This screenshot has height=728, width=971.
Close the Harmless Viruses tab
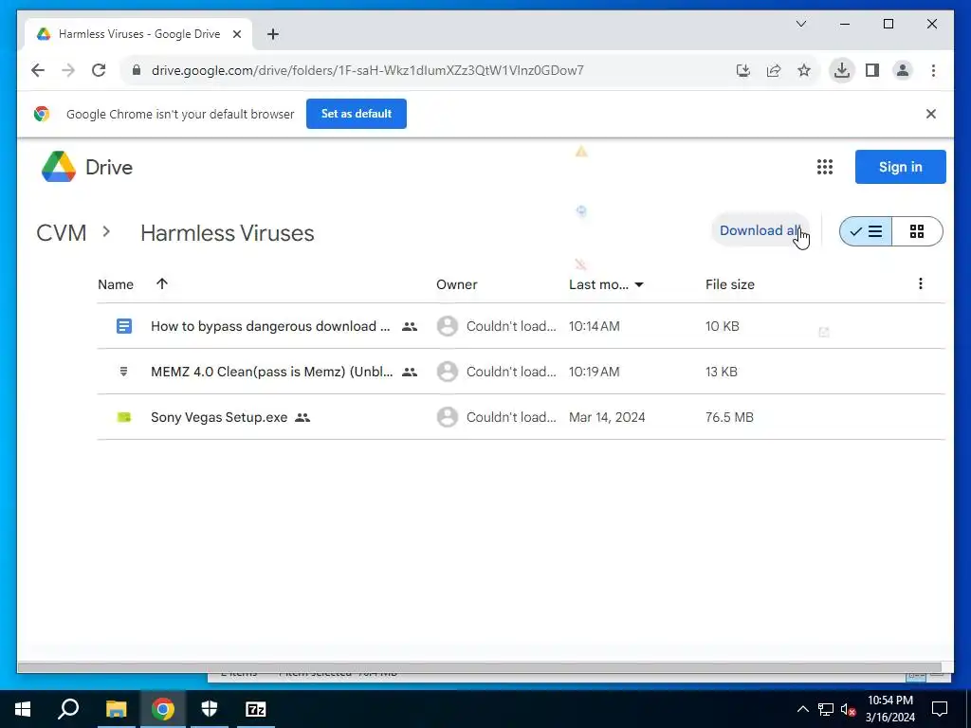click(236, 34)
